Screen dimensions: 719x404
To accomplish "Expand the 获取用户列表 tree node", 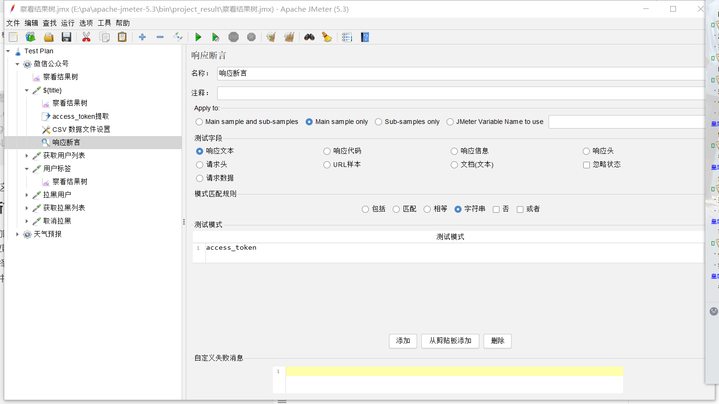I will point(27,156).
